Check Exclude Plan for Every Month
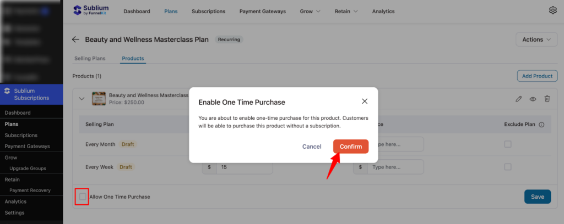Screen dimensions: 564x224 [x=508, y=144]
